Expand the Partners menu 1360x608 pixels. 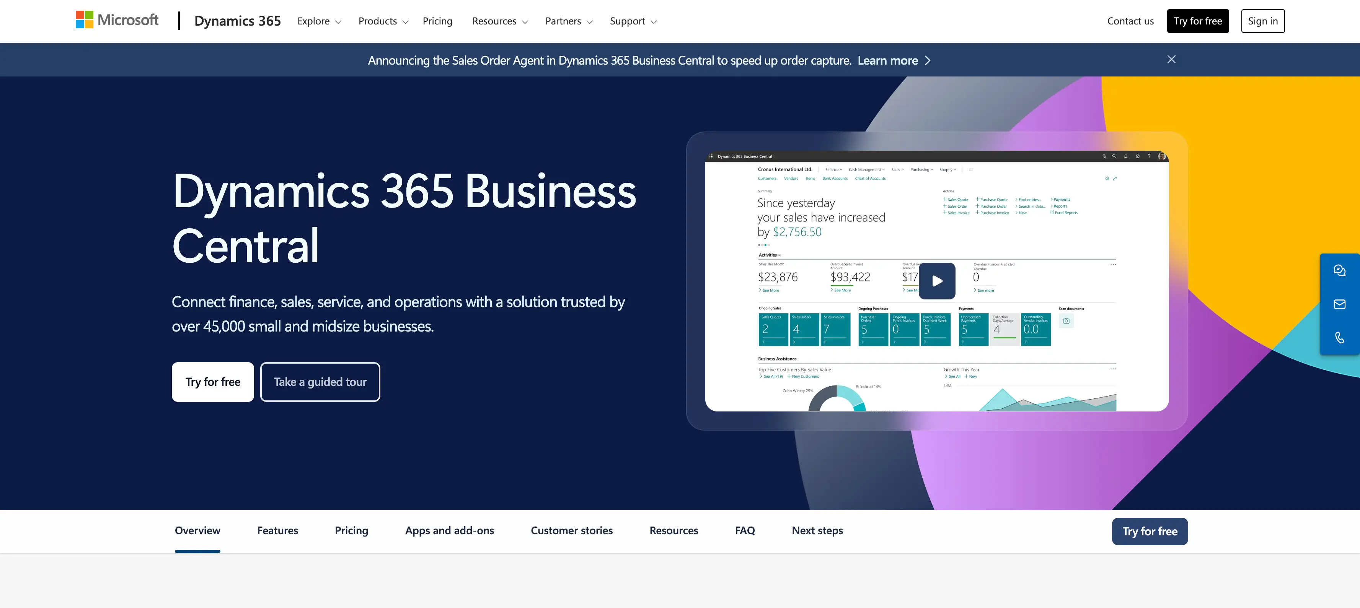coord(569,21)
